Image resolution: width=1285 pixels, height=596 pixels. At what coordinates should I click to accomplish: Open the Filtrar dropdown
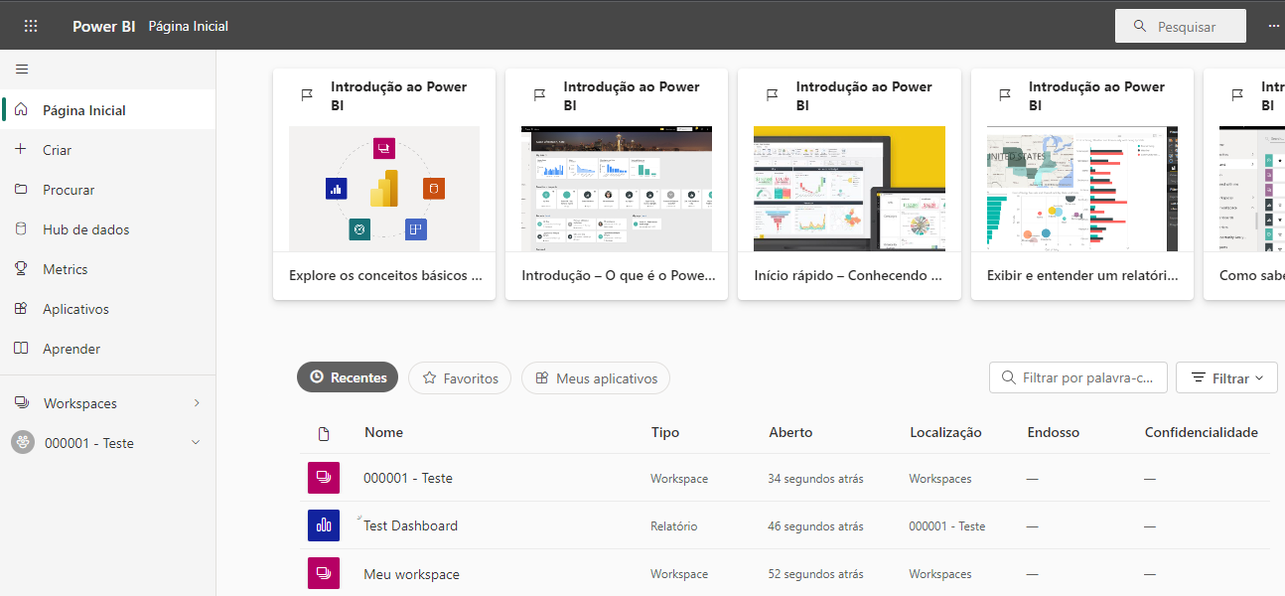pyautogui.click(x=1226, y=377)
